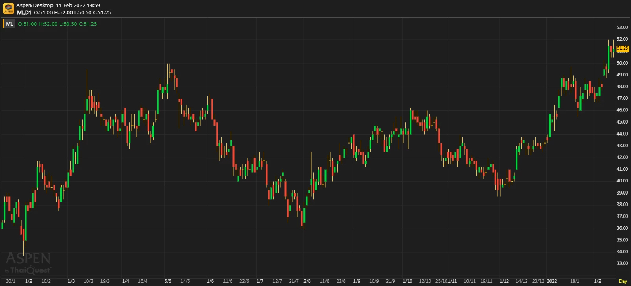Click the 23/12 date axis label
The image size is (631, 286).
coord(538,281)
